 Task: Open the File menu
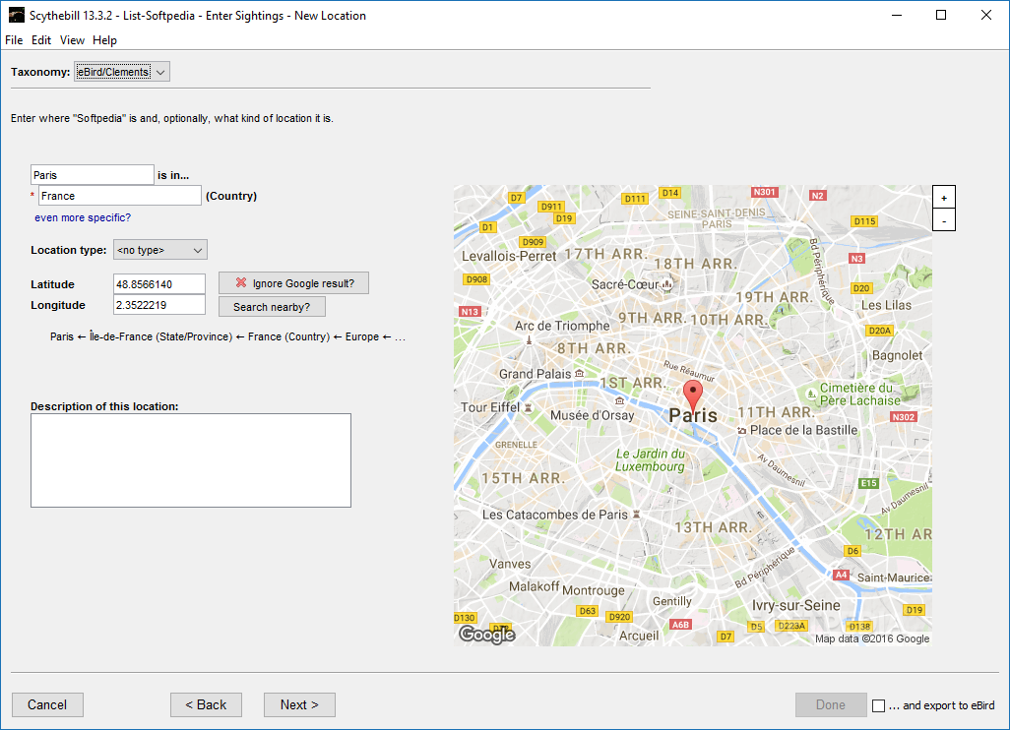click(x=14, y=40)
